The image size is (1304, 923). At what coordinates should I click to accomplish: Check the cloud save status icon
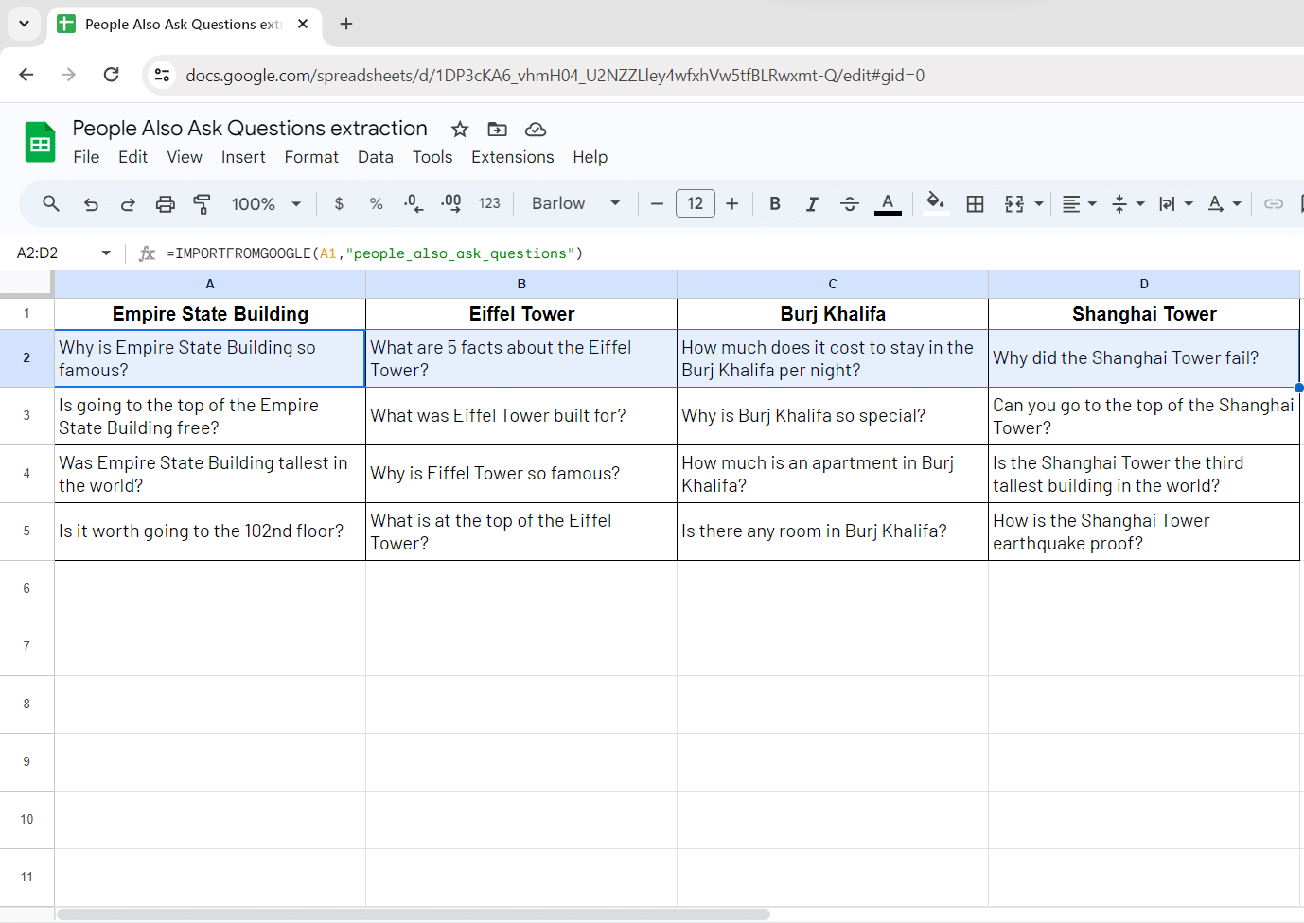click(536, 130)
